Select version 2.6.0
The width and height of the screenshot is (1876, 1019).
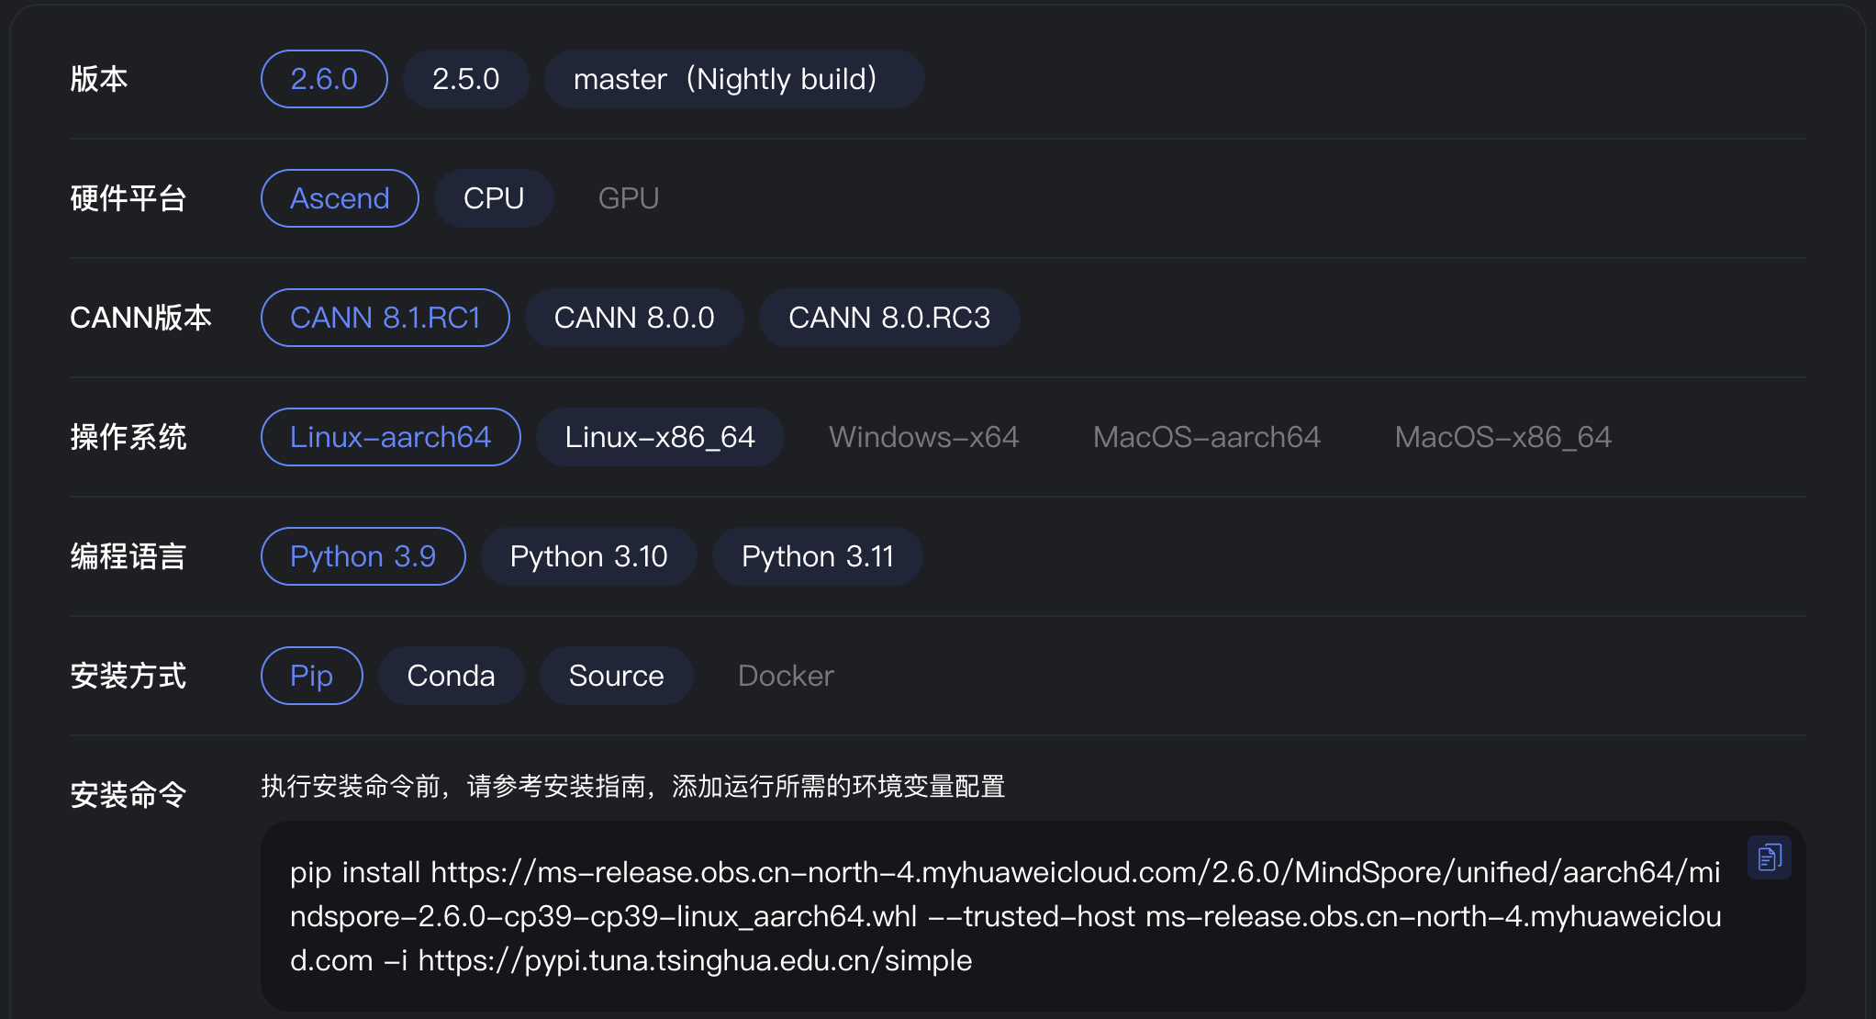(324, 79)
